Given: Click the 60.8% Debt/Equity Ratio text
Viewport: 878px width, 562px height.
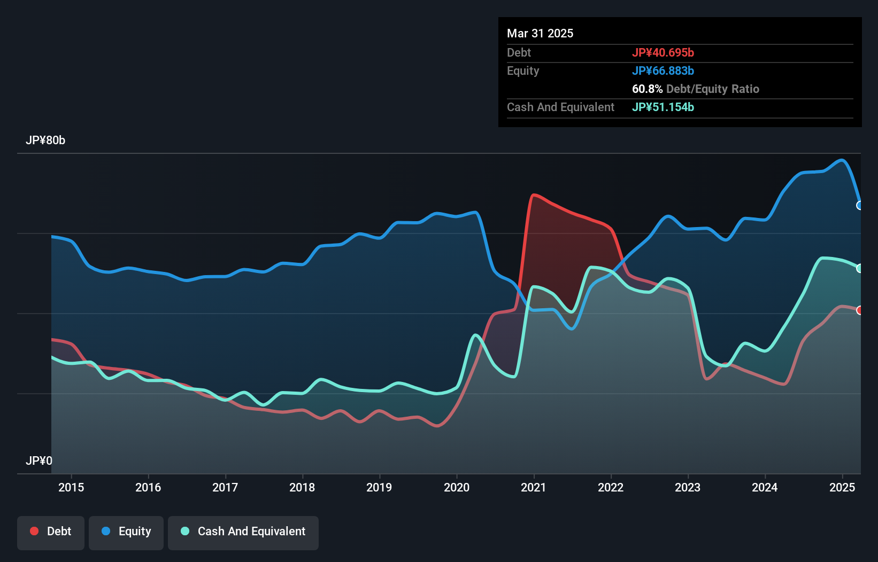Looking at the screenshot, I should tap(695, 89).
